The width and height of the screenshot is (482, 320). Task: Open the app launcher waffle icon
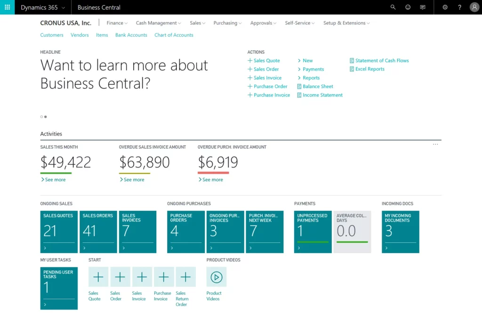(x=7, y=7)
